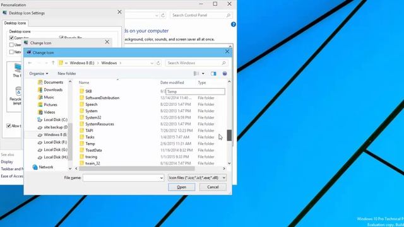Select Music in the navigation pane

click(x=49, y=97)
